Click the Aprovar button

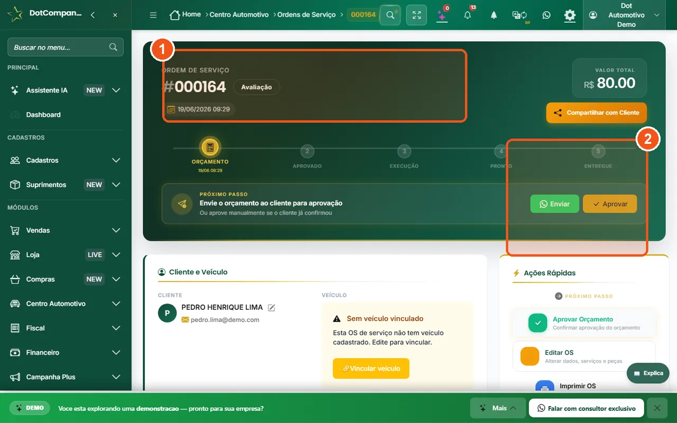(610, 204)
